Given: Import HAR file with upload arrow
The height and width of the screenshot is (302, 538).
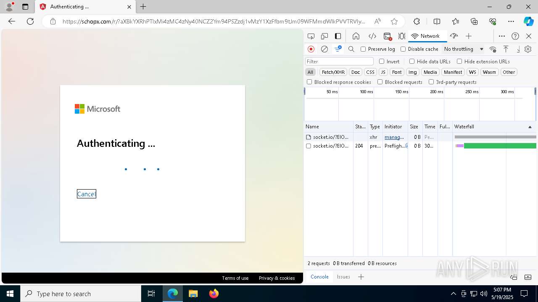Looking at the screenshot, I should click(x=506, y=49).
